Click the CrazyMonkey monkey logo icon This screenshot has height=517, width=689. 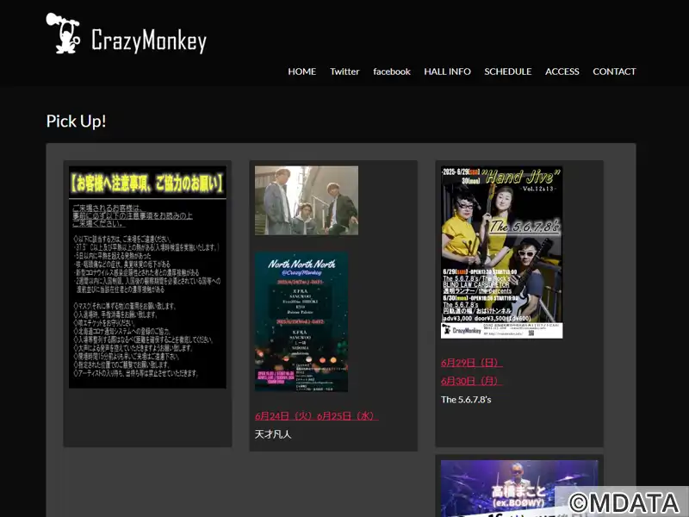(63, 34)
